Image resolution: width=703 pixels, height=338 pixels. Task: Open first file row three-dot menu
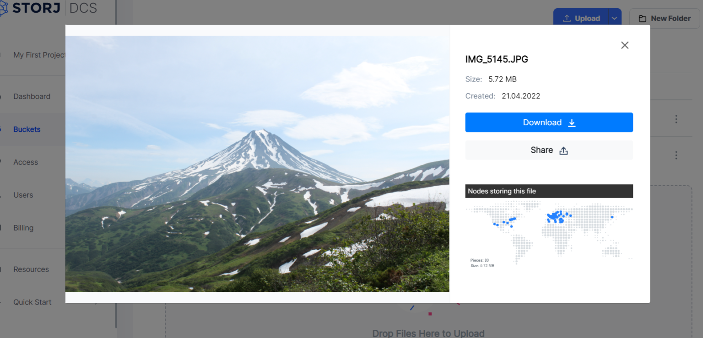click(x=676, y=119)
